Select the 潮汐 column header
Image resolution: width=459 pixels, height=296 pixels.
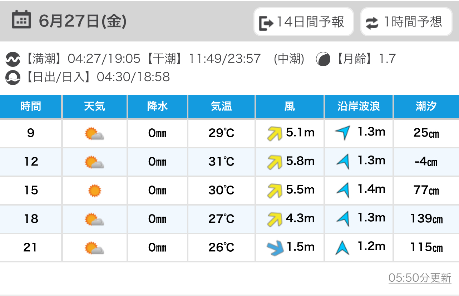click(426, 107)
